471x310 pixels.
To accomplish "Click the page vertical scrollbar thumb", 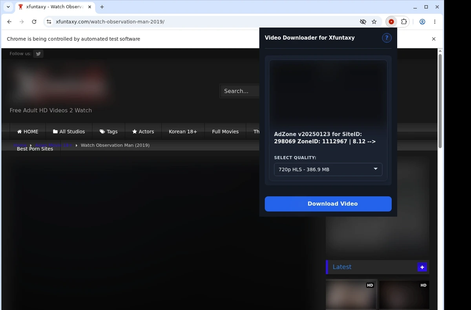I will pos(440,101).
